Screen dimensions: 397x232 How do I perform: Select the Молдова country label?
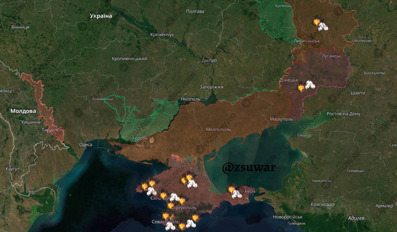pyautogui.click(x=23, y=111)
